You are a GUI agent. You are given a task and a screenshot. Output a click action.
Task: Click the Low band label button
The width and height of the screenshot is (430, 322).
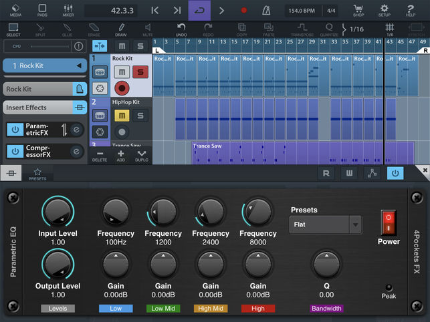tap(116, 308)
